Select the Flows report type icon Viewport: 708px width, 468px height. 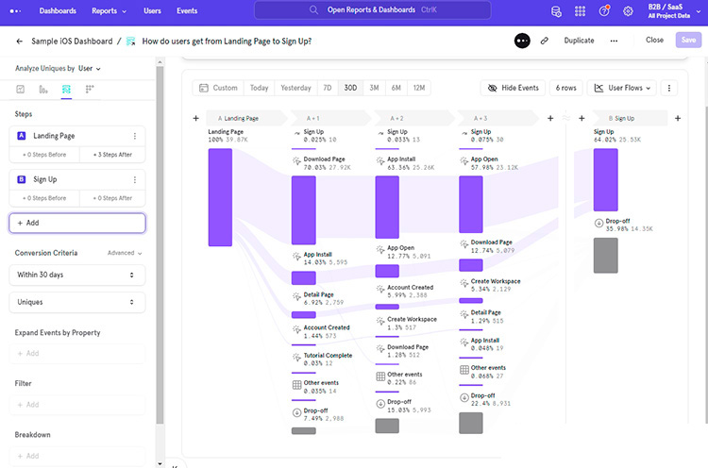(66, 89)
